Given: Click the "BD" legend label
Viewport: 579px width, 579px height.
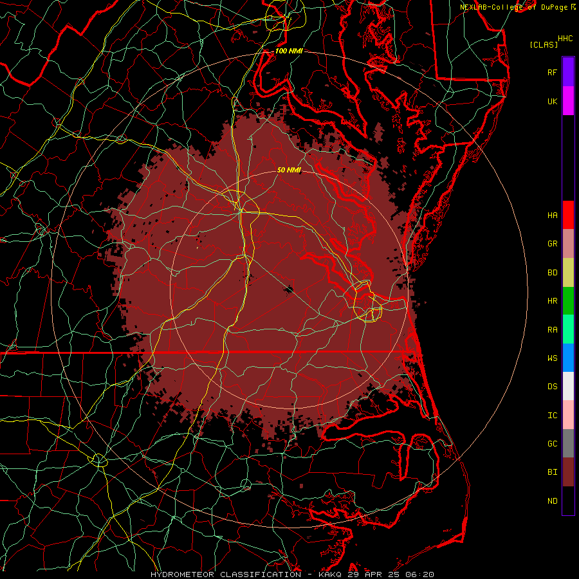Looking at the screenshot, I should coord(552,273).
